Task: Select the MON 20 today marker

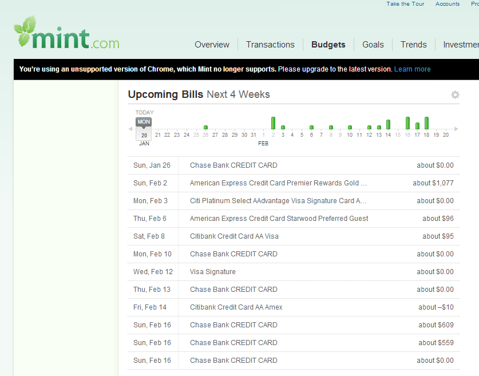Action: coord(144,129)
